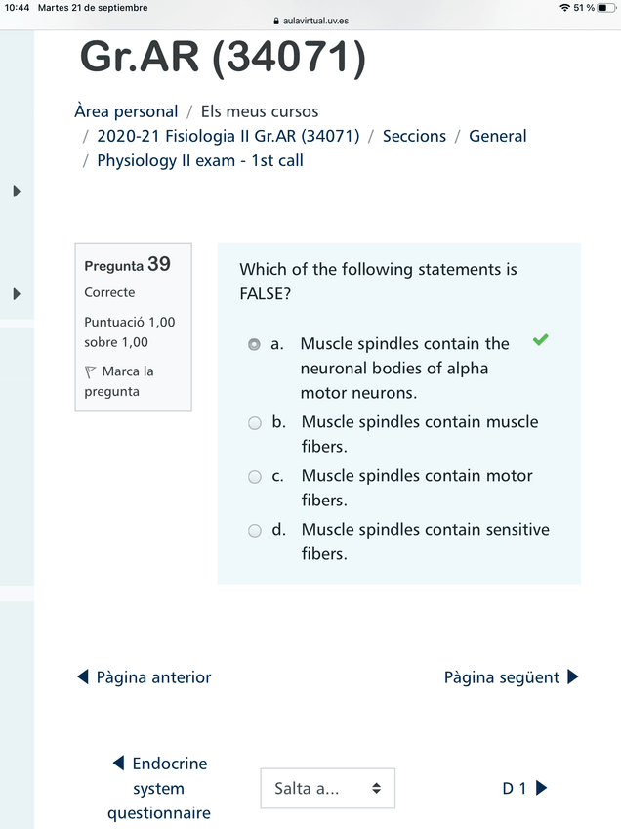Click the right arrow of Pàgina següent
Viewport: 621px width, 829px height.
pyautogui.click(x=573, y=677)
